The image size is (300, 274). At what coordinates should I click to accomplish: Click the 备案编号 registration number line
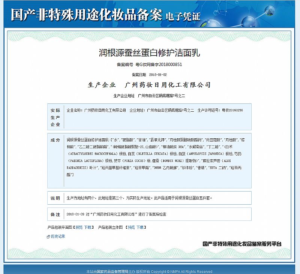[150, 64]
